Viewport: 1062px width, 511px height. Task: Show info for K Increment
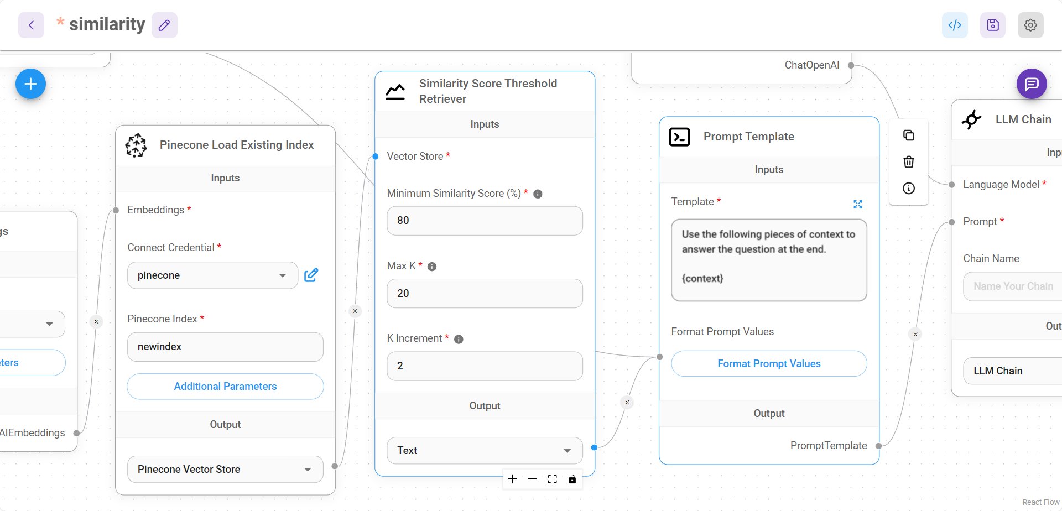point(459,339)
